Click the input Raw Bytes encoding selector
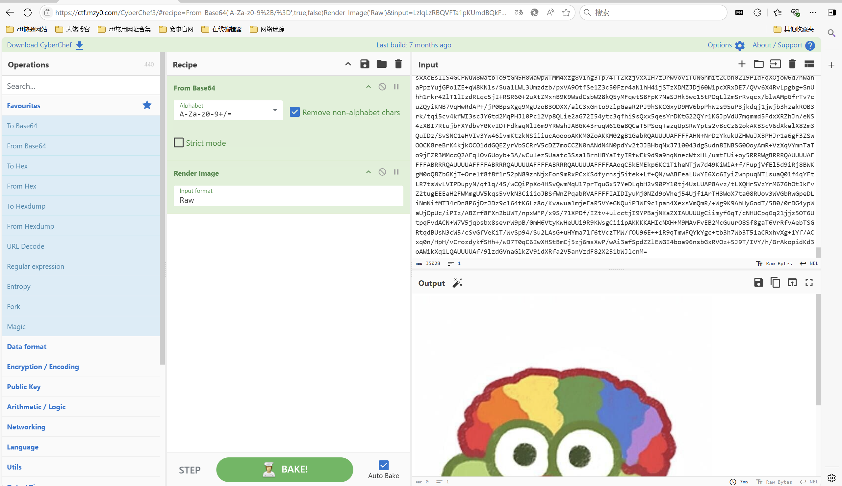This screenshot has width=842, height=486. (x=774, y=263)
